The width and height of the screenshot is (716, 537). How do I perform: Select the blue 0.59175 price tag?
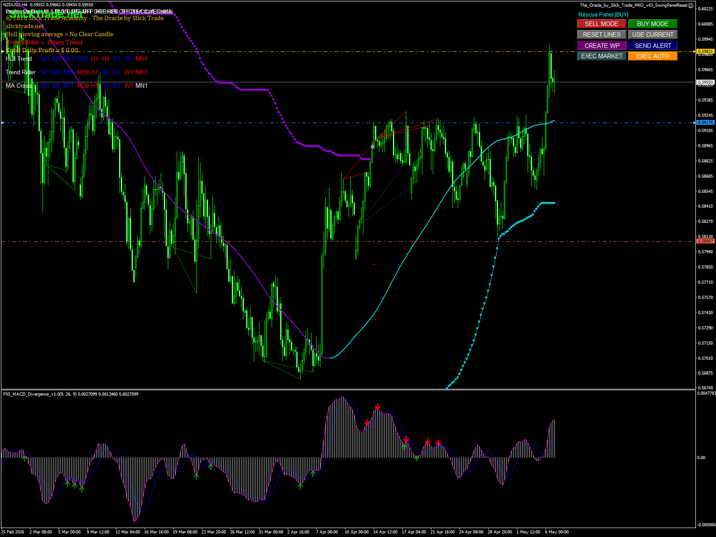(x=705, y=123)
